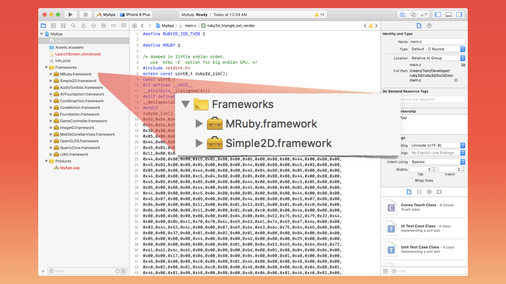Viewport: 506px width, 284px height.
Task: Select LaunchScreen.storyboard in the navigator
Action: click(x=78, y=54)
